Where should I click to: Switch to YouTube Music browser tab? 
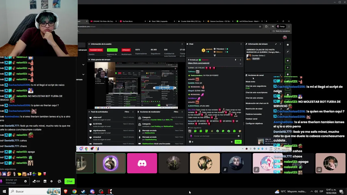tap(131, 21)
